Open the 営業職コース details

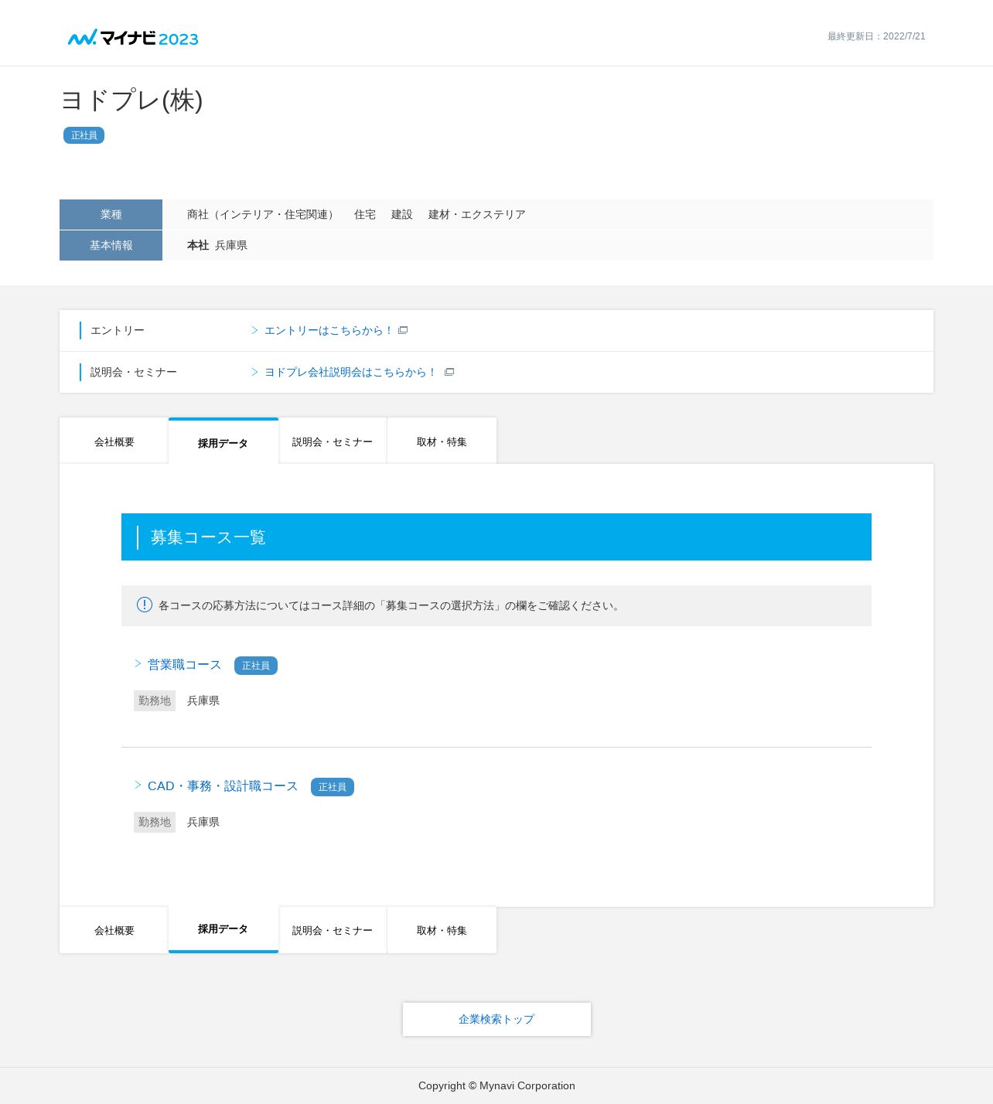(184, 665)
